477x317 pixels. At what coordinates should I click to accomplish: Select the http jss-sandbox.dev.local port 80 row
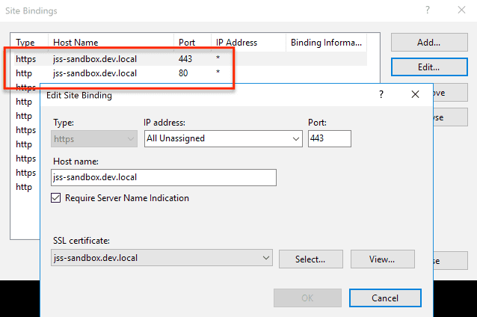coord(120,73)
